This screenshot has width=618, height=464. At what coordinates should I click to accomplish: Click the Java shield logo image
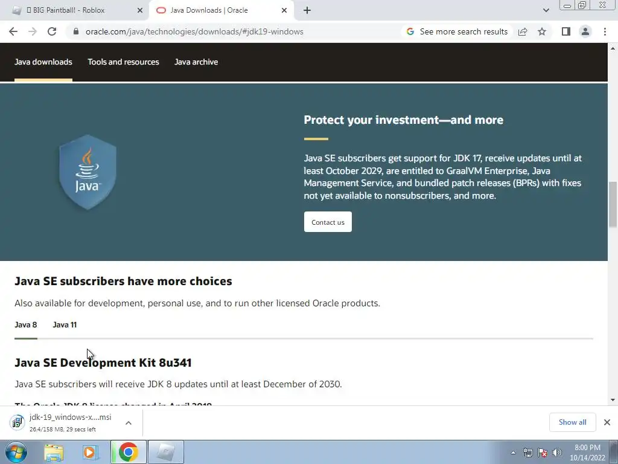(x=88, y=172)
